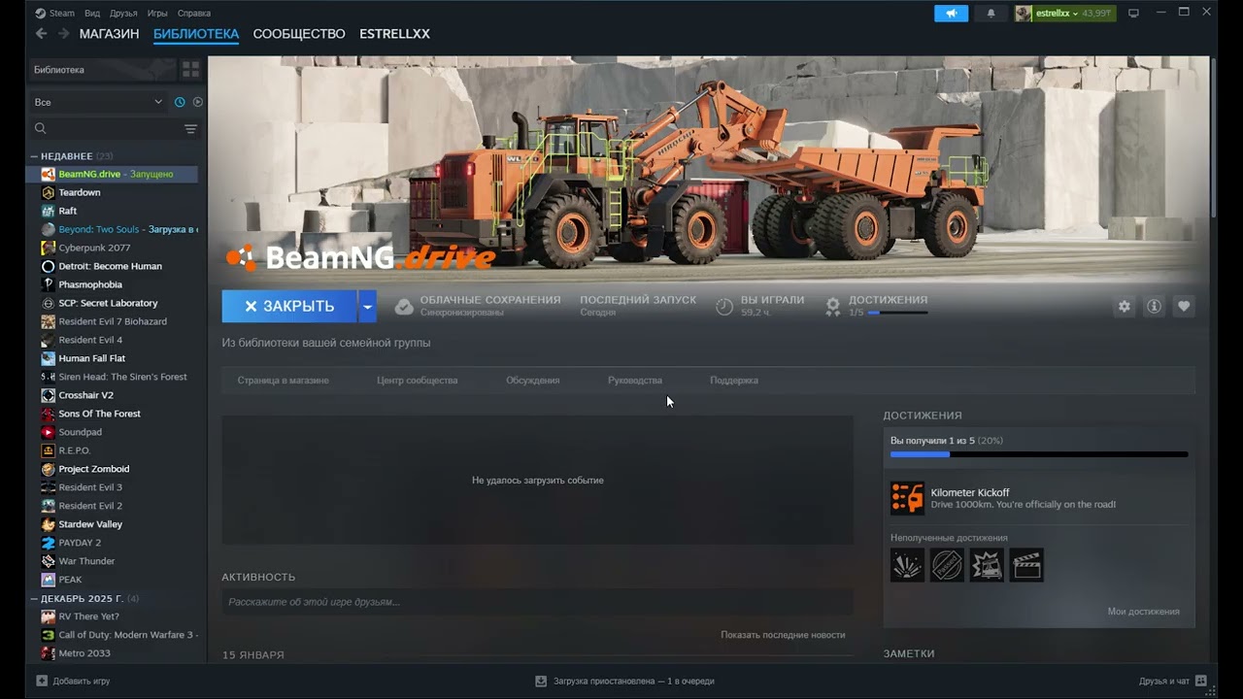Screen dimensions: 1243x699
Task: Collapse the ДЕКАБРЬ 2025 Г. section
Action: click(84, 598)
